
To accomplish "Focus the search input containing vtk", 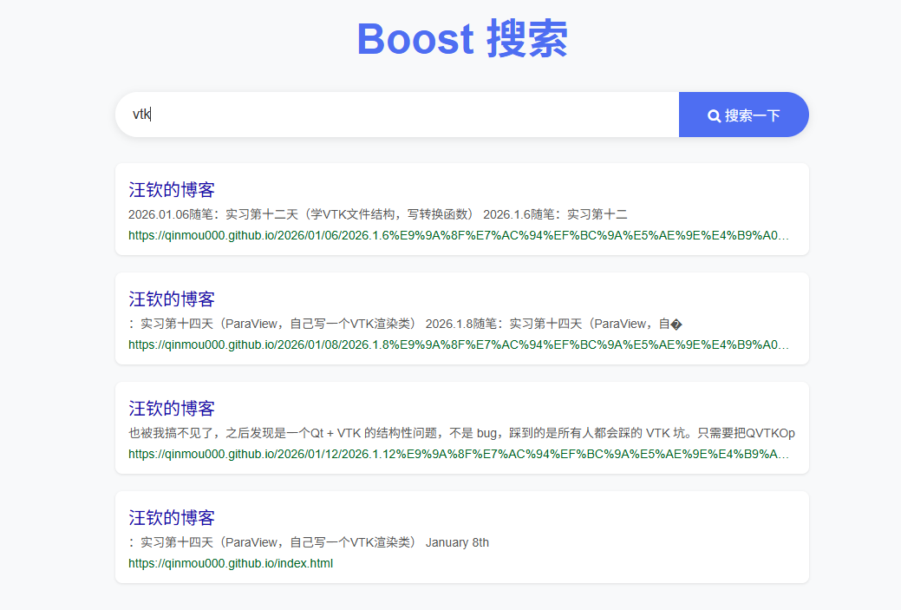I will (x=397, y=115).
